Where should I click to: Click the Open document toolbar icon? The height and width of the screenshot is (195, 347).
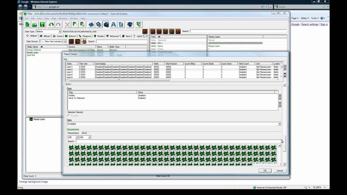pyautogui.click(x=35, y=25)
